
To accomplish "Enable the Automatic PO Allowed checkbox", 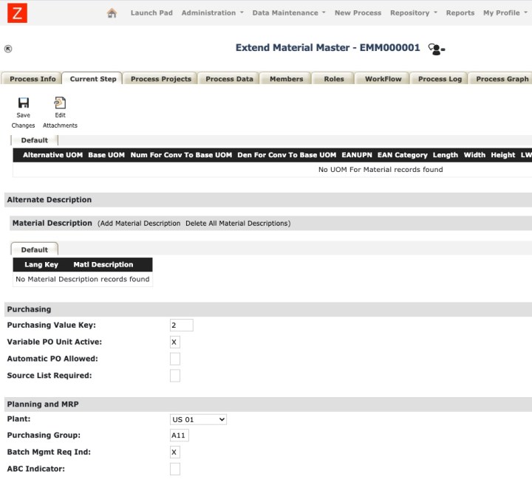I will click(174, 359).
